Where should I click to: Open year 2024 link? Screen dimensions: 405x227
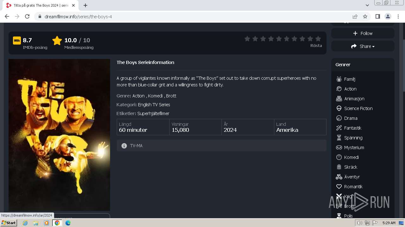(x=230, y=130)
